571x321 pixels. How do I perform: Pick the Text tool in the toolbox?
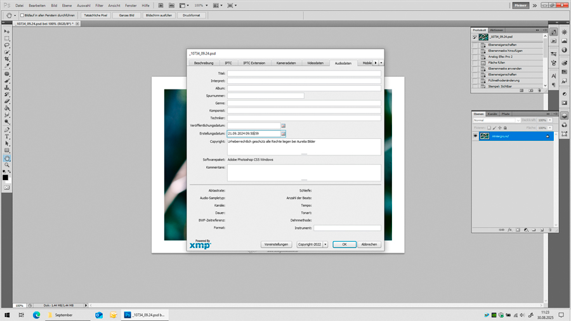7,136
